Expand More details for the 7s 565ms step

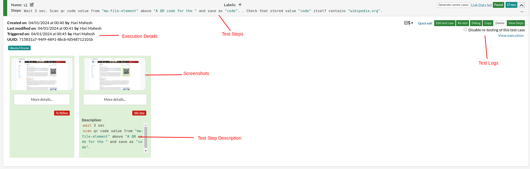click(42, 100)
